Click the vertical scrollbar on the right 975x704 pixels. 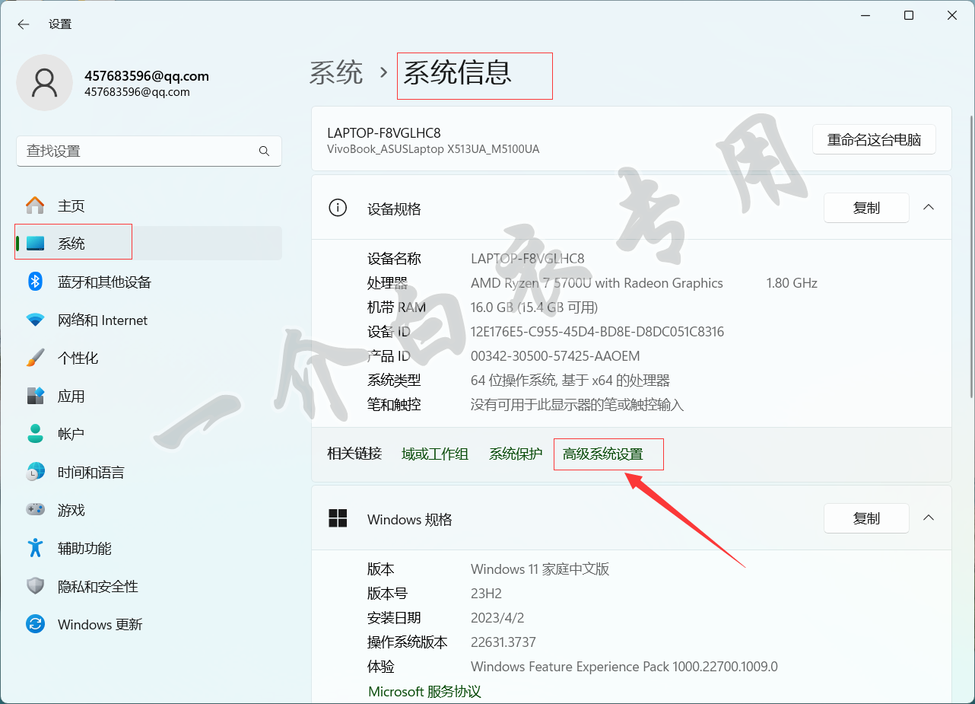(x=970, y=255)
